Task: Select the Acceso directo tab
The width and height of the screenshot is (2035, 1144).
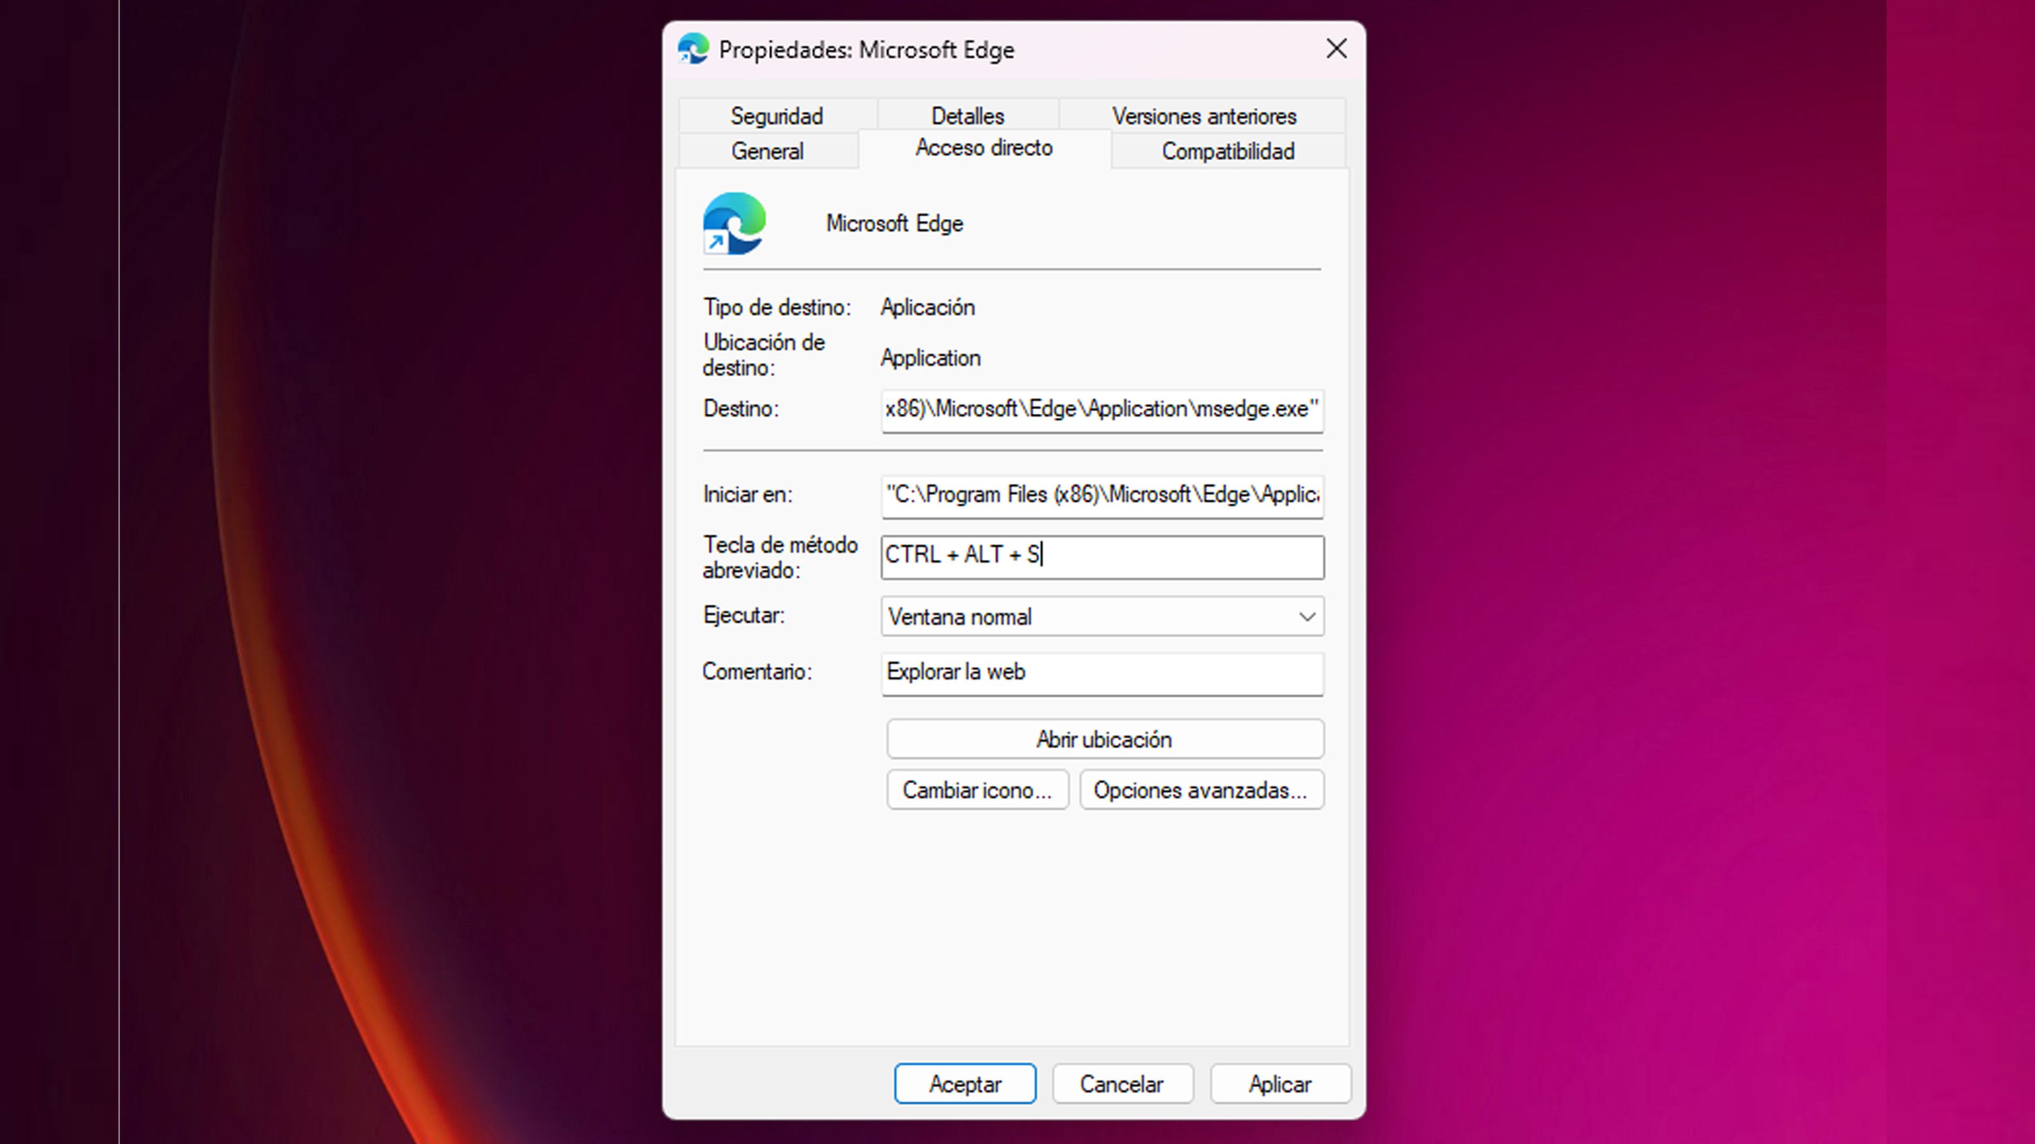Action: coord(984,148)
